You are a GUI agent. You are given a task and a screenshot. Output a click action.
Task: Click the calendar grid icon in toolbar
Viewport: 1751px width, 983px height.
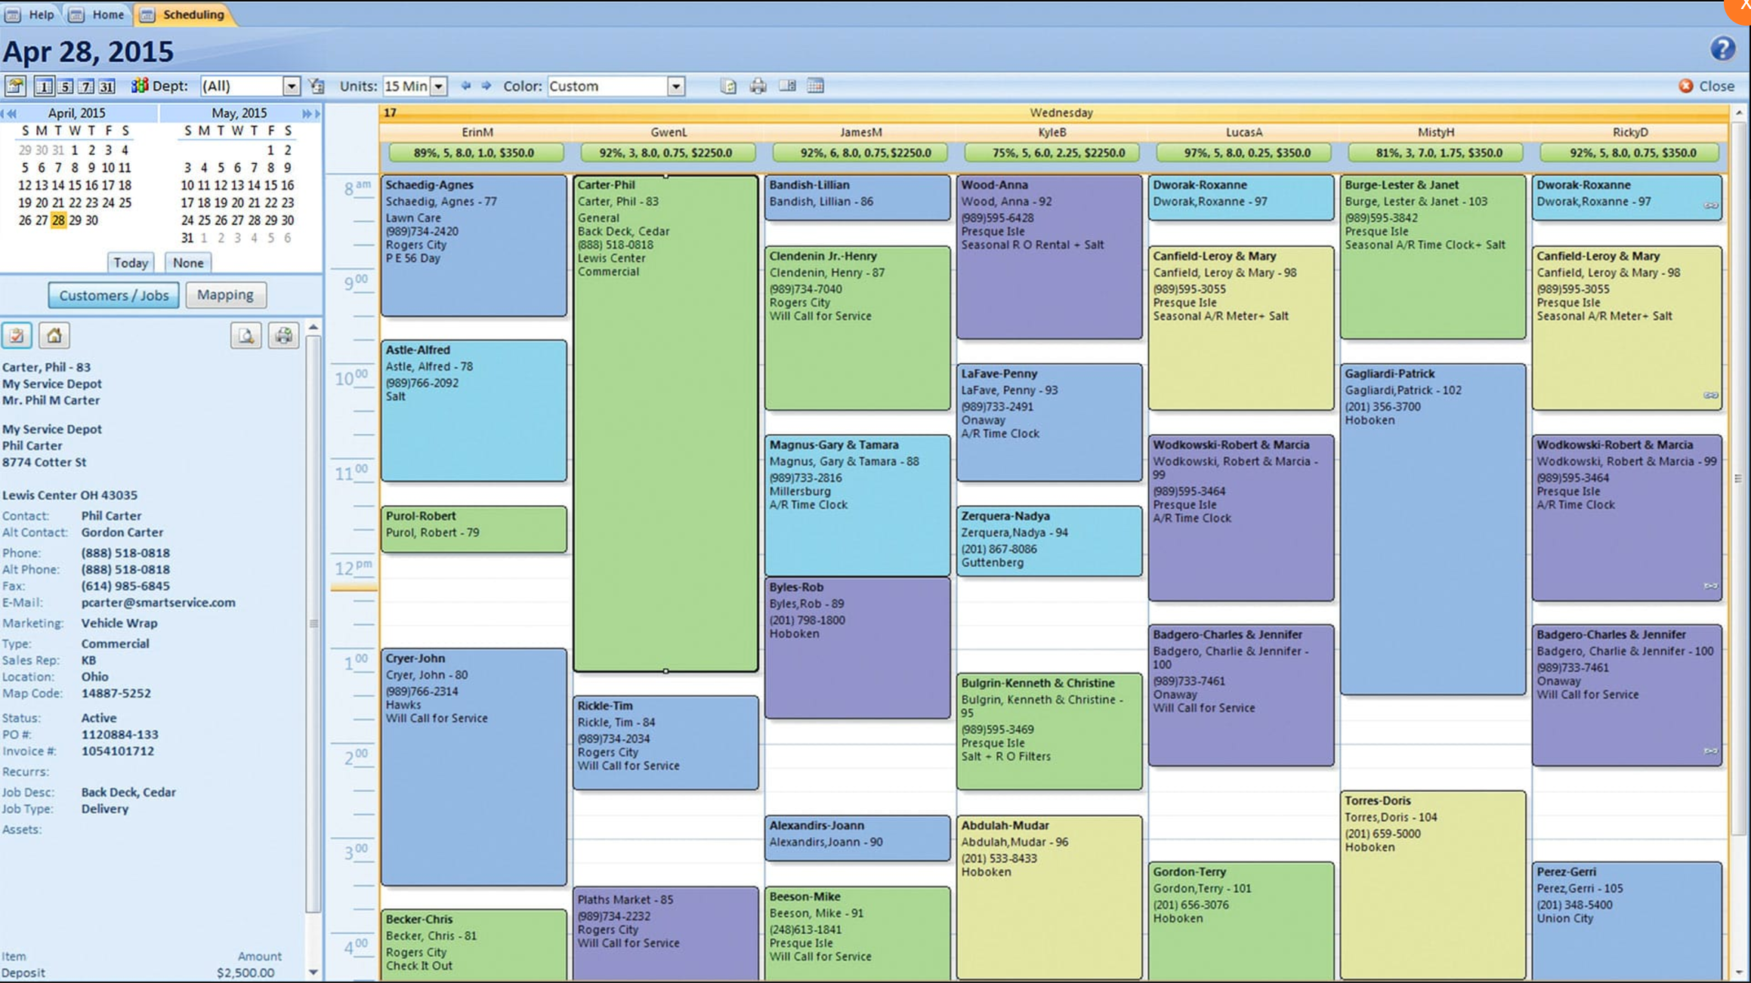point(815,86)
